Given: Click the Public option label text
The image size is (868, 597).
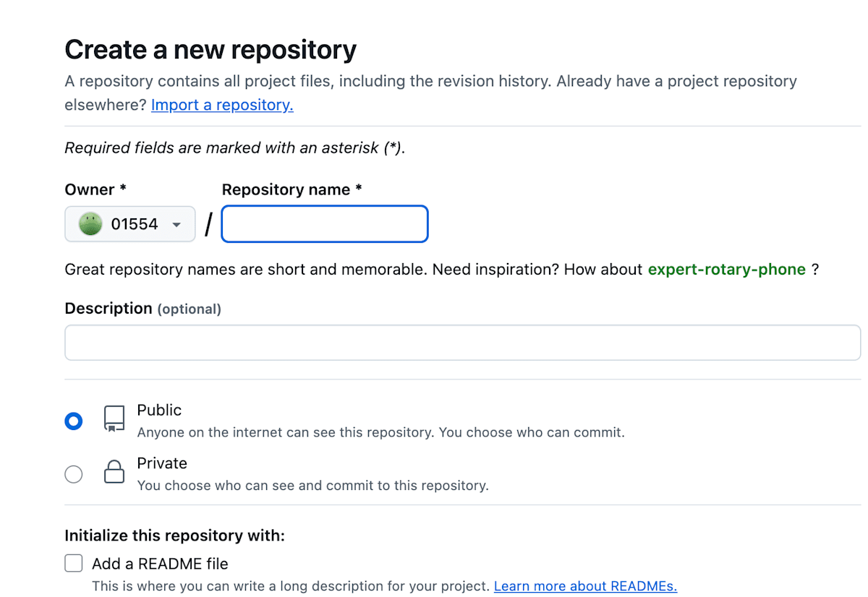Looking at the screenshot, I should pyautogui.click(x=159, y=410).
